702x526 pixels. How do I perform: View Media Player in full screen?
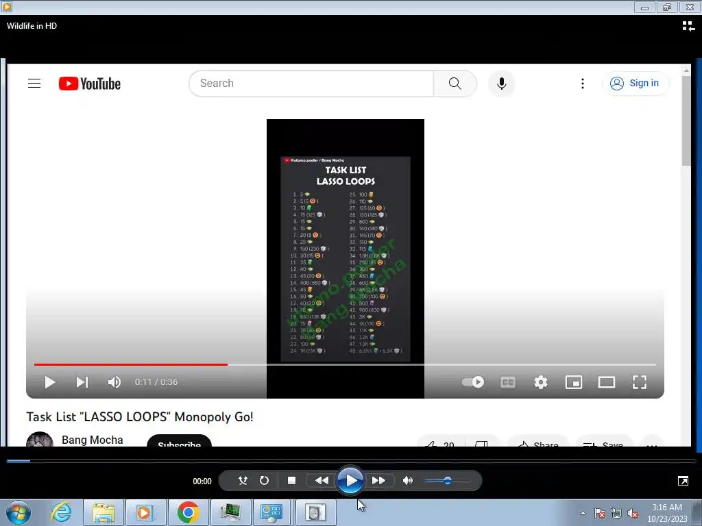[683, 481]
